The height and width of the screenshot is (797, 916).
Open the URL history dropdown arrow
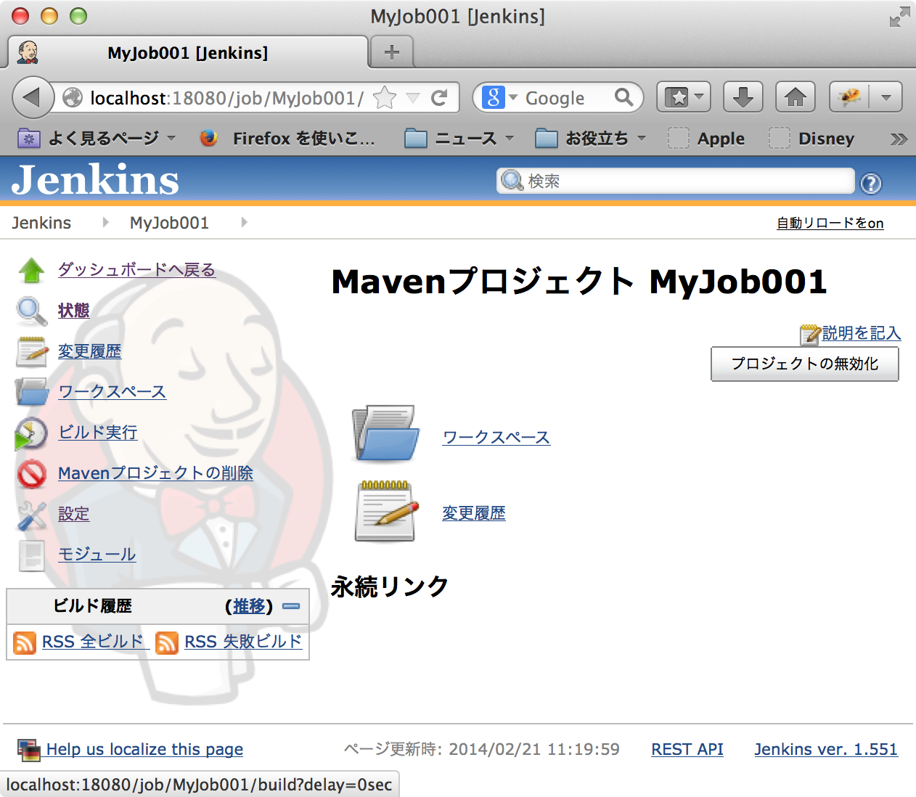click(413, 98)
